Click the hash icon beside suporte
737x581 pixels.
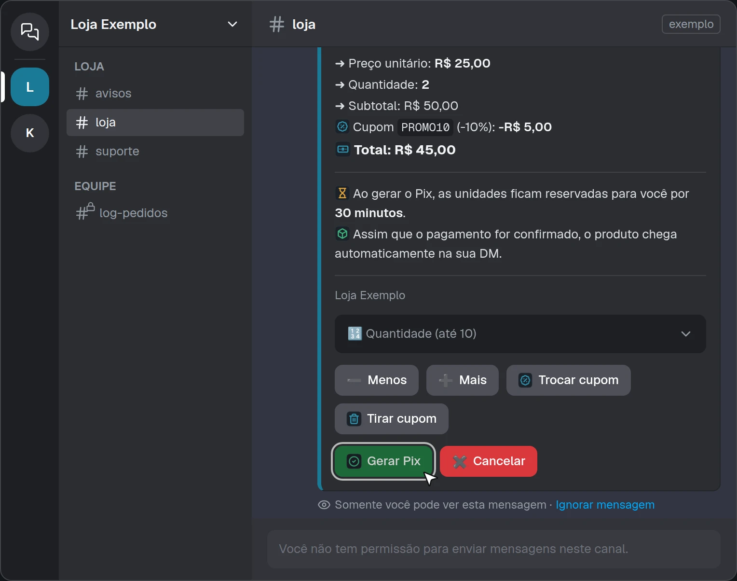click(82, 152)
